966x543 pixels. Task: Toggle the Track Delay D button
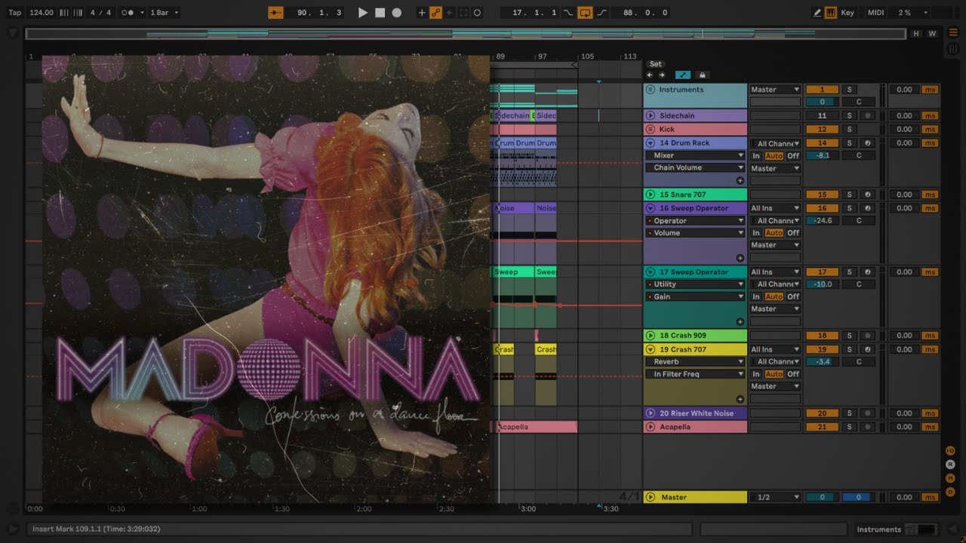pos(950,492)
